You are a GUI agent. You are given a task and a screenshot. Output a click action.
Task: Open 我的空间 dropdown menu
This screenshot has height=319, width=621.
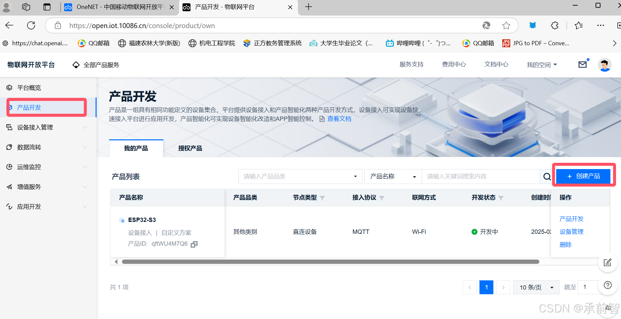point(542,65)
